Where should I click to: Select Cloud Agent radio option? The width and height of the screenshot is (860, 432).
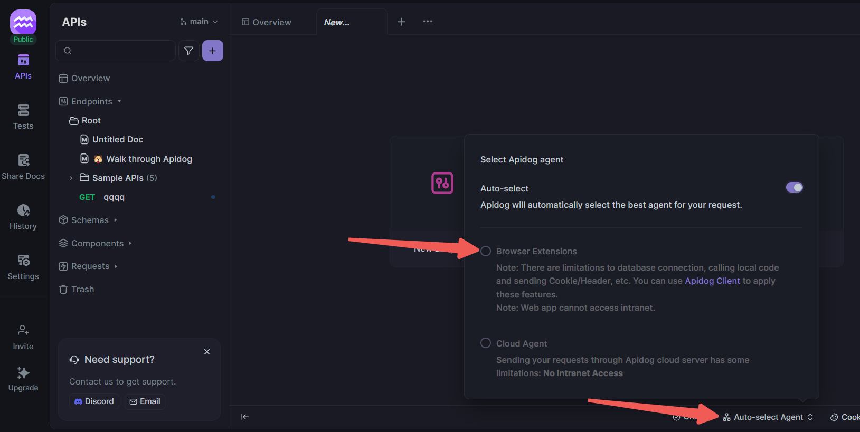tap(486, 343)
